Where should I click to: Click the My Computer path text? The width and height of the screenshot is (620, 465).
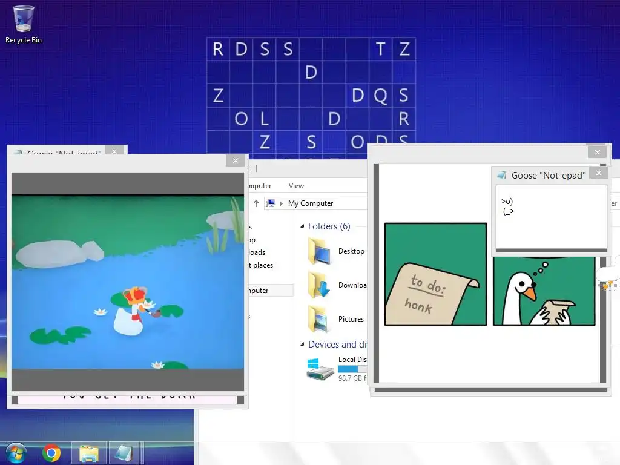click(311, 203)
